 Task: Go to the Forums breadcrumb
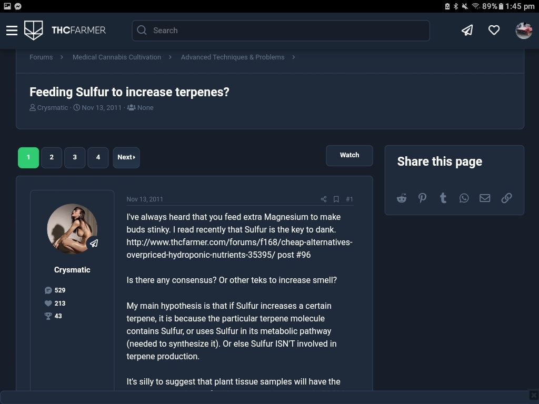pyautogui.click(x=41, y=57)
